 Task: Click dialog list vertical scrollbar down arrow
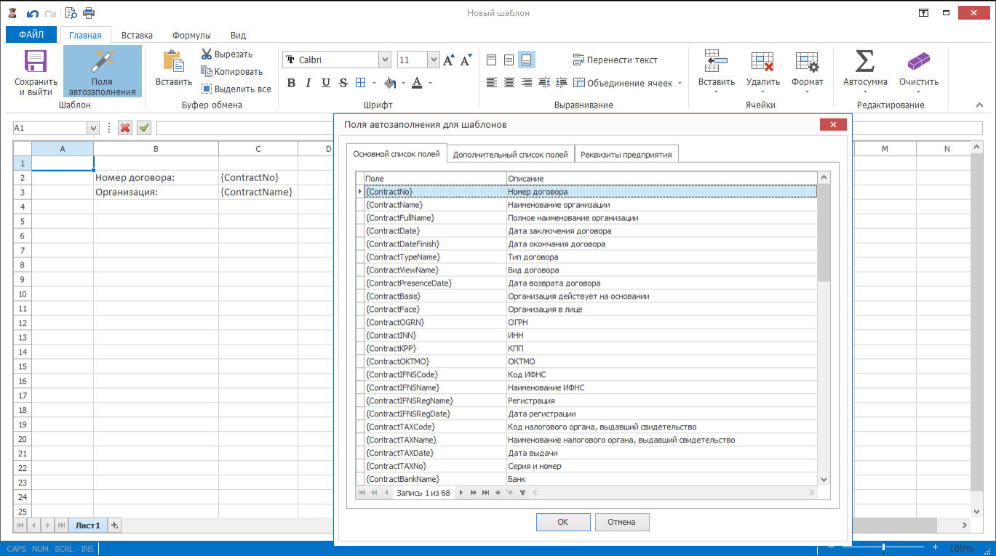pos(824,480)
